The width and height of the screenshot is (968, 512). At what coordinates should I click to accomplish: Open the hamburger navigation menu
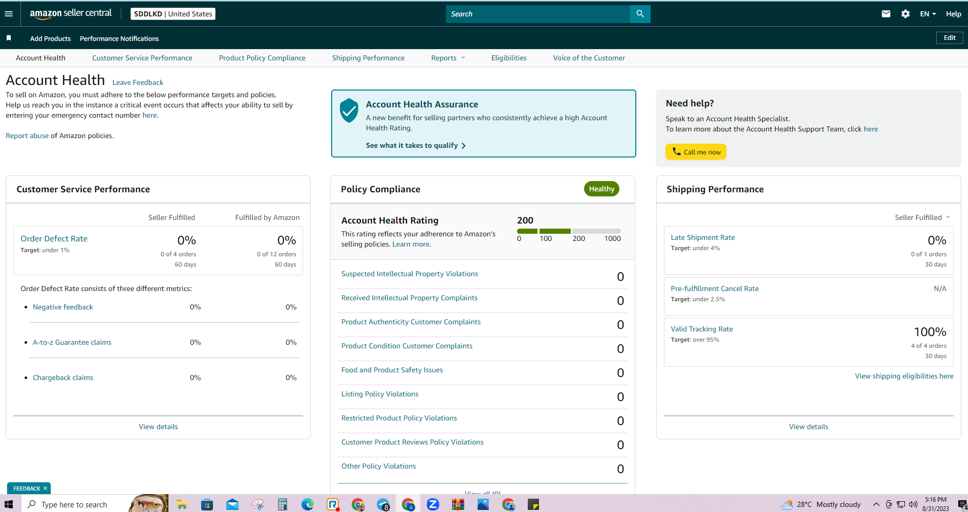tap(9, 14)
